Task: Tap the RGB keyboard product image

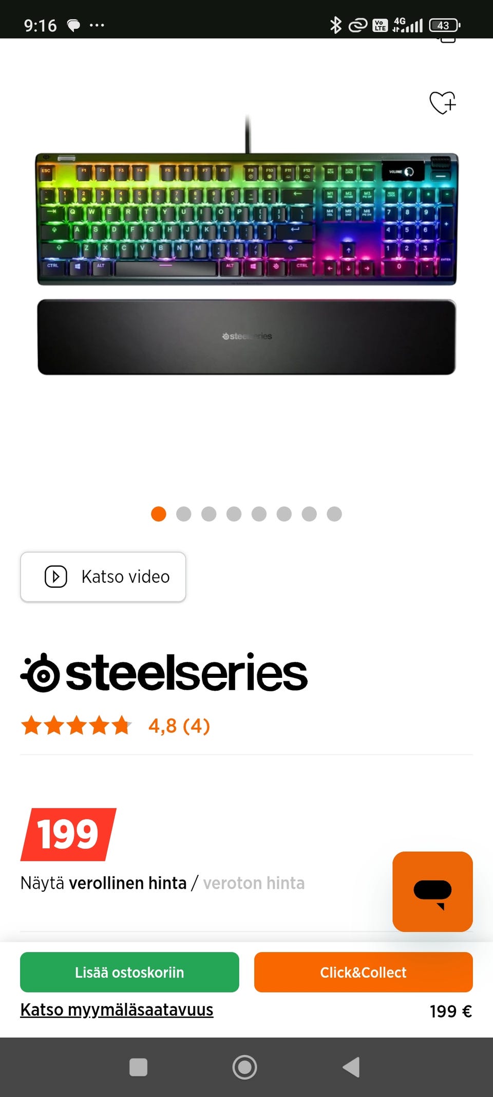Action: pyautogui.click(x=246, y=247)
